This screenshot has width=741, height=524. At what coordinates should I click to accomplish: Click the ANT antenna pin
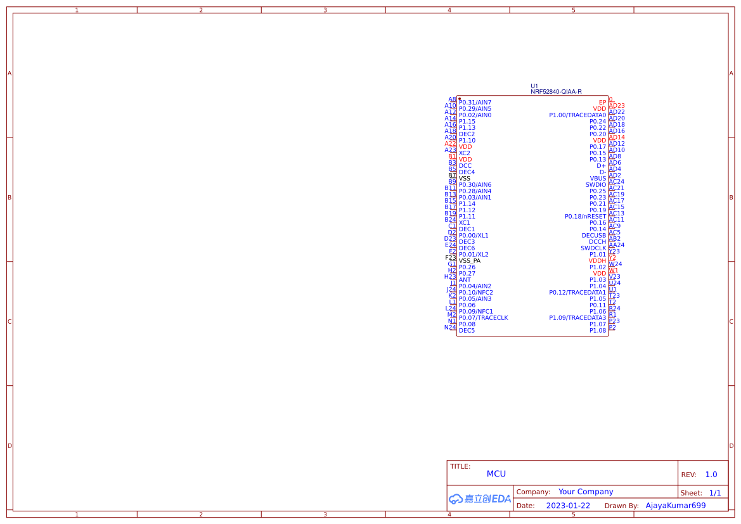click(465, 279)
